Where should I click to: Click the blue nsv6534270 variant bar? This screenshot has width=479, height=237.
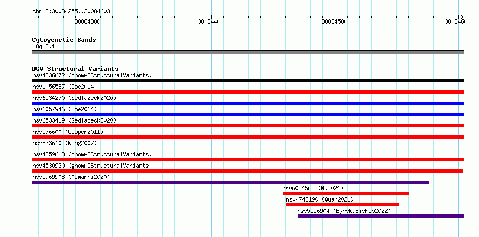tap(248, 103)
